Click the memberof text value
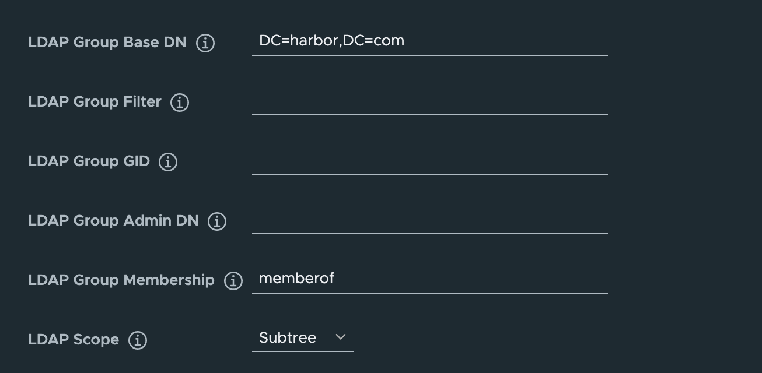The height and width of the screenshot is (373, 762). 296,279
